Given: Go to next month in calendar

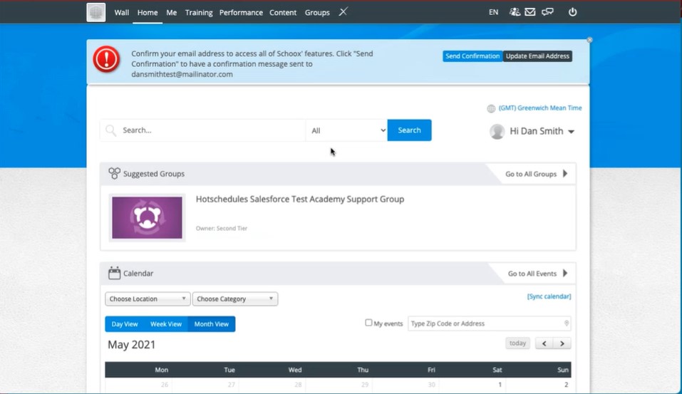Looking at the screenshot, I should tap(562, 343).
